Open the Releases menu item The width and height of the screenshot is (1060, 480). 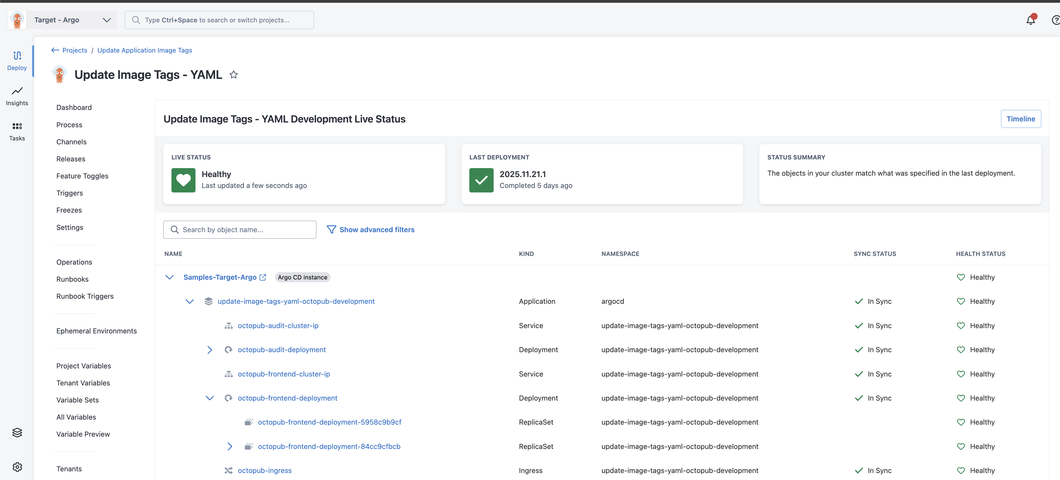[71, 159]
